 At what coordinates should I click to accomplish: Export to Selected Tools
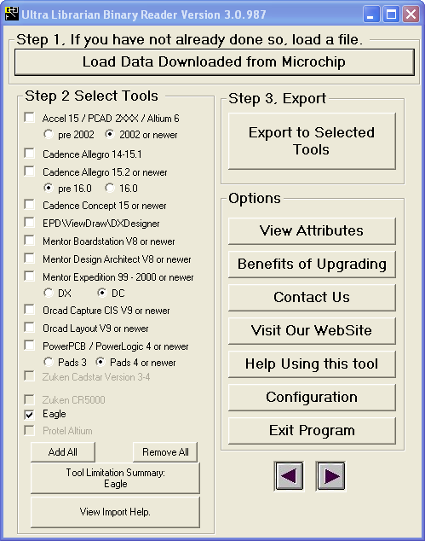coord(312,141)
